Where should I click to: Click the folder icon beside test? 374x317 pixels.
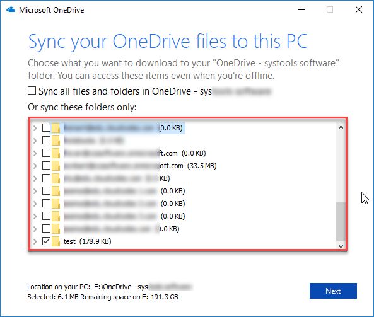pos(56,241)
